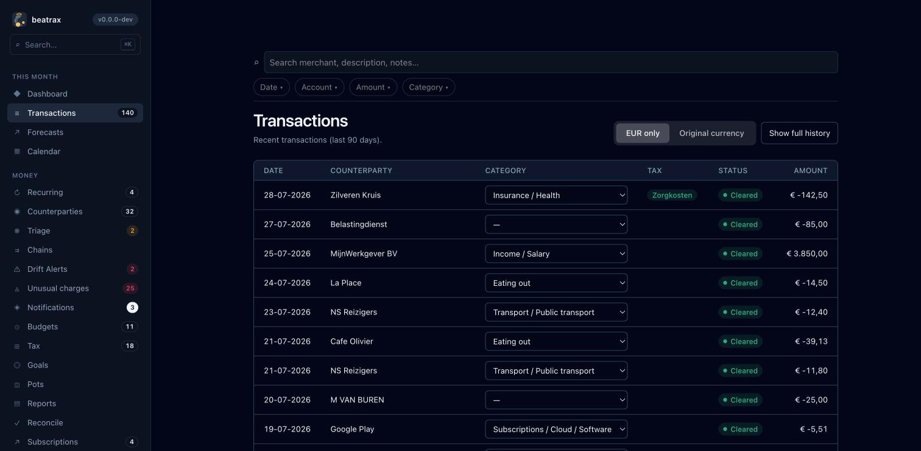Image resolution: width=921 pixels, height=451 pixels.
Task: Click the sidebar search magnifier icon
Action: [18, 44]
